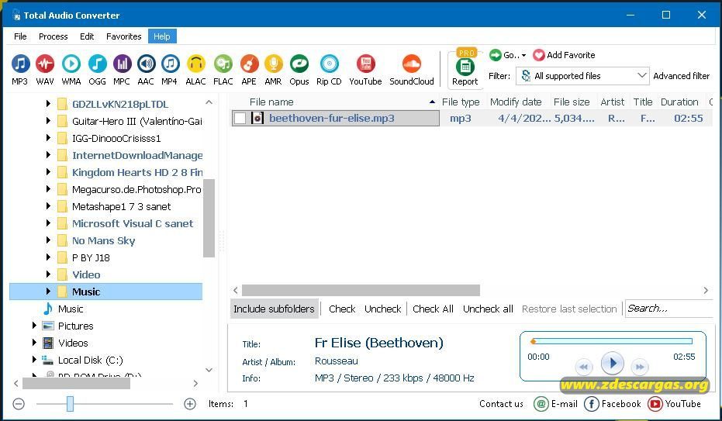Zoom in with the plus icon
Screen dimensions: 722x421
190,404
